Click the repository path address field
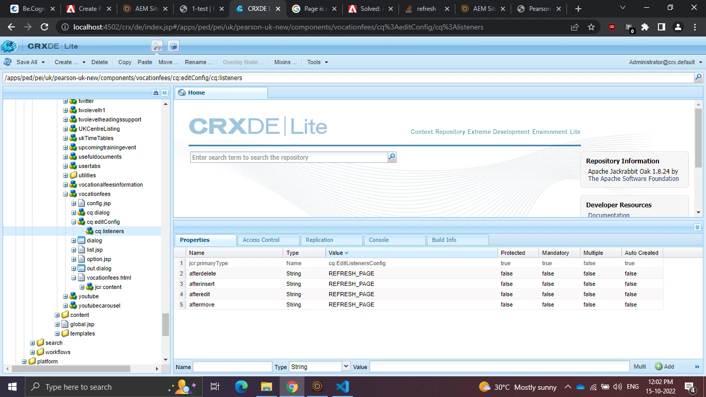This screenshot has width=706, height=397. (348, 78)
